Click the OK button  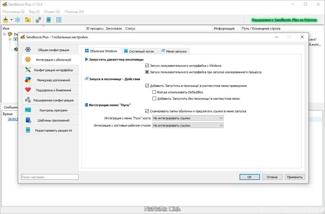[x=250, y=177]
